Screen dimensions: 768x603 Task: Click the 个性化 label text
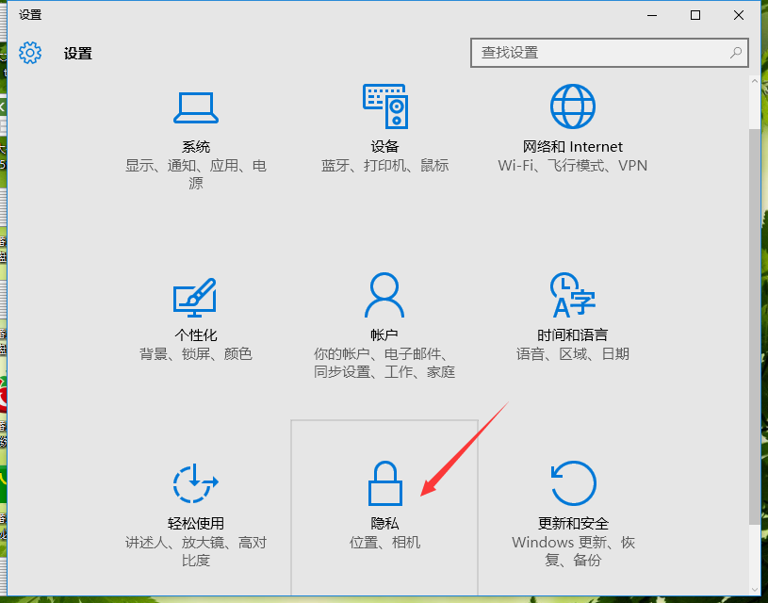pos(196,335)
